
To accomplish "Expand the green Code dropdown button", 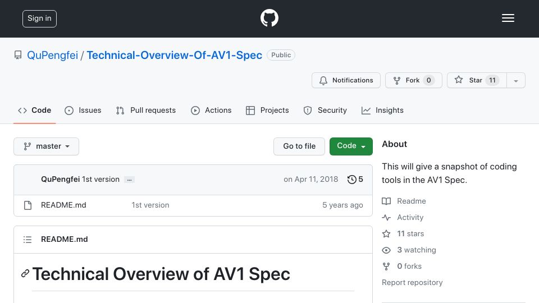I will click(x=351, y=146).
